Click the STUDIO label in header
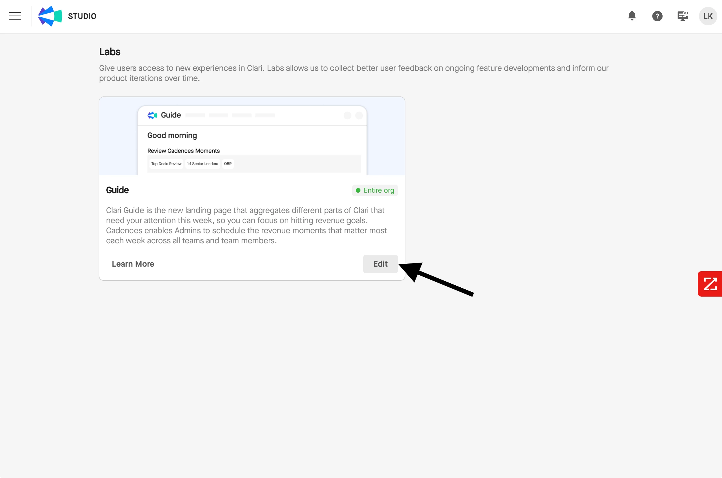722x478 pixels. 82,16
